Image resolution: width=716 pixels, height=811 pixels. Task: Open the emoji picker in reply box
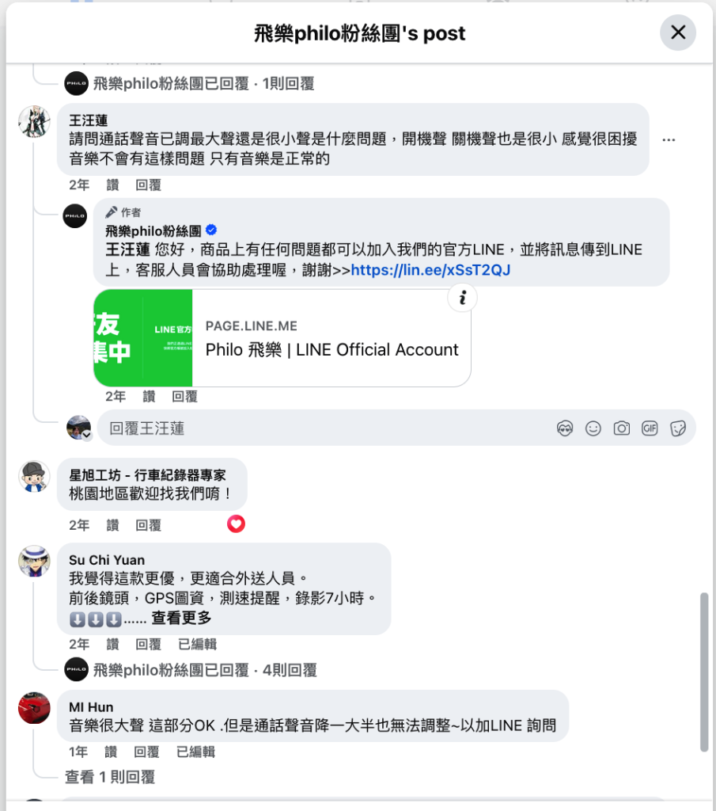click(593, 428)
